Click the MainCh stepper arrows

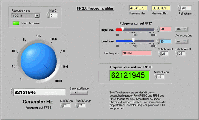pyautogui.click(x=48, y=15)
